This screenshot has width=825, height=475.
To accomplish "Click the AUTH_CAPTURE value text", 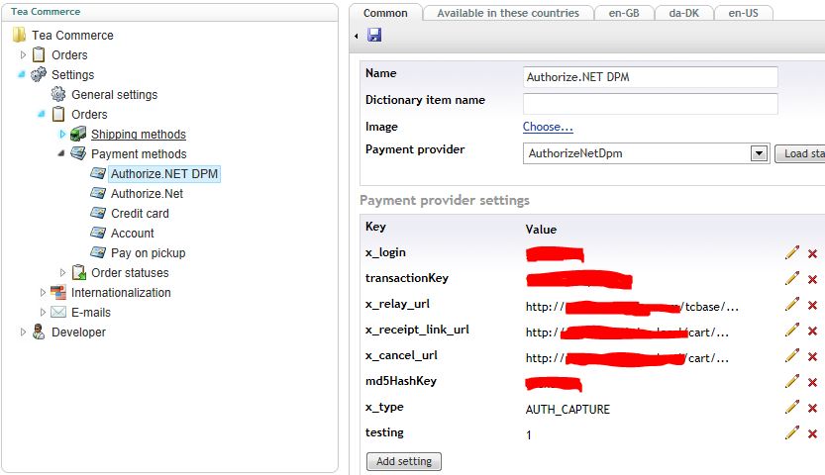I will click(x=567, y=410).
